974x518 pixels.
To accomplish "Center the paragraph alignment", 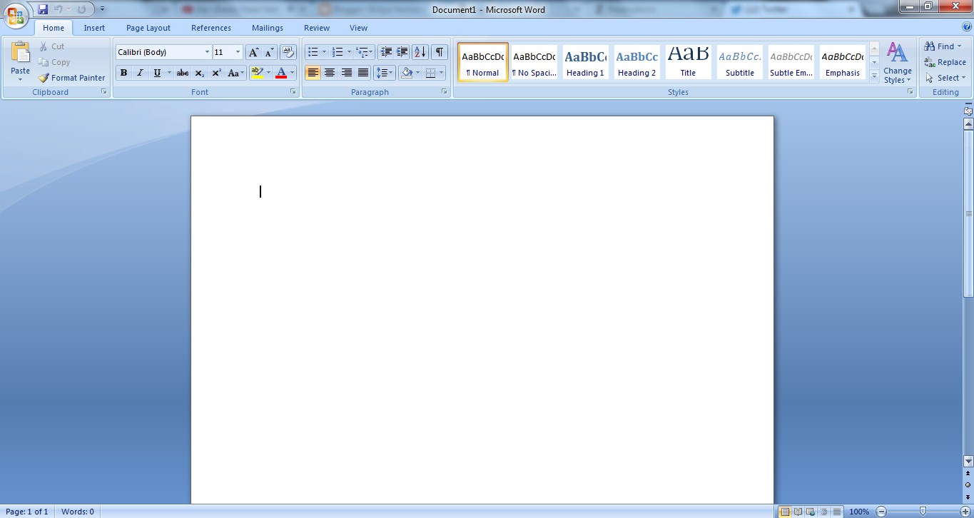I will tap(329, 72).
